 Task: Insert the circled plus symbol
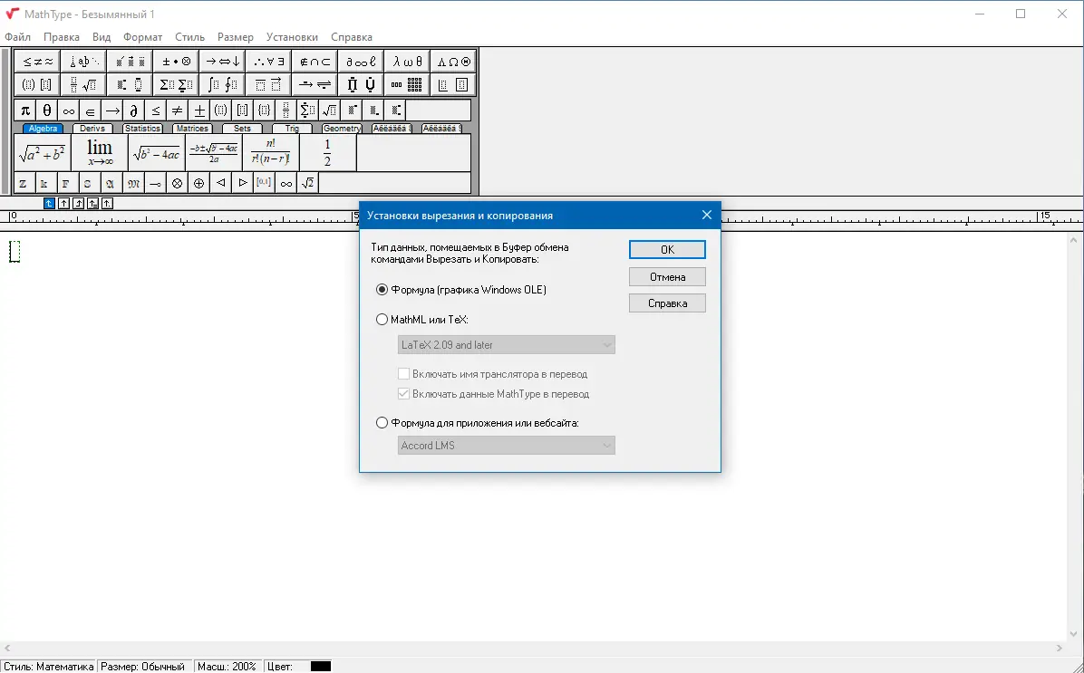click(199, 183)
